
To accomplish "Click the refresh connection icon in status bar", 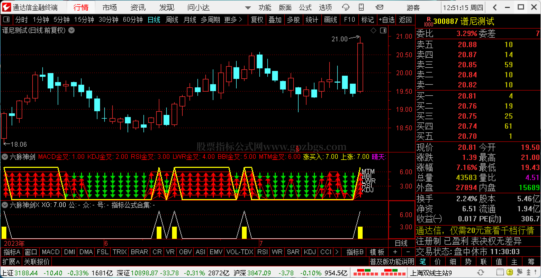I will [x=480, y=272].
